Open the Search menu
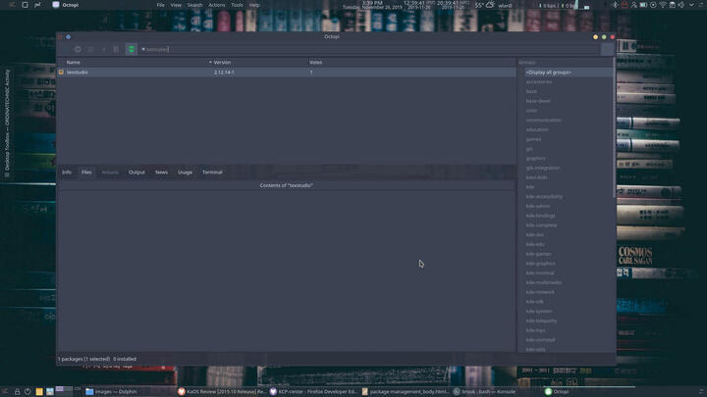 tap(194, 5)
